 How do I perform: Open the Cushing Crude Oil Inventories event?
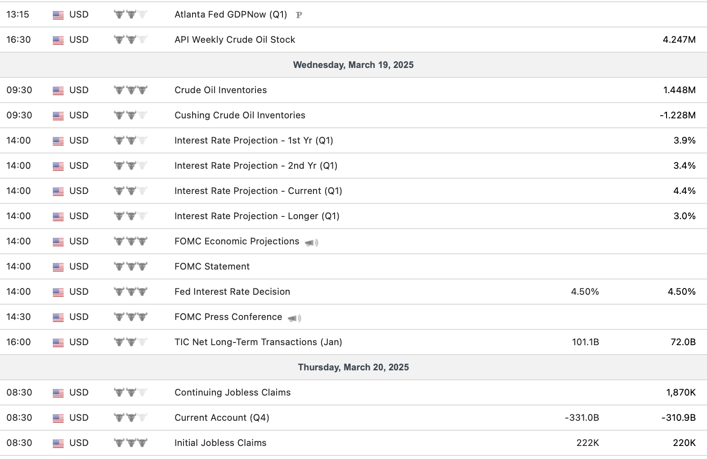(x=240, y=115)
